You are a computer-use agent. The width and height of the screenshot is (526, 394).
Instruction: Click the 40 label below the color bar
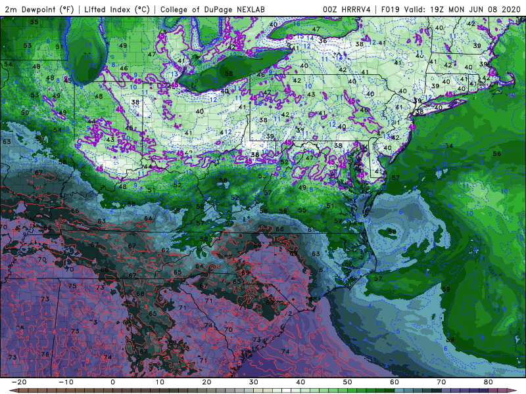(300, 382)
